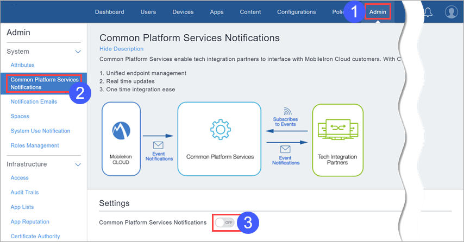Click the Infrastructure section heading

click(27, 164)
